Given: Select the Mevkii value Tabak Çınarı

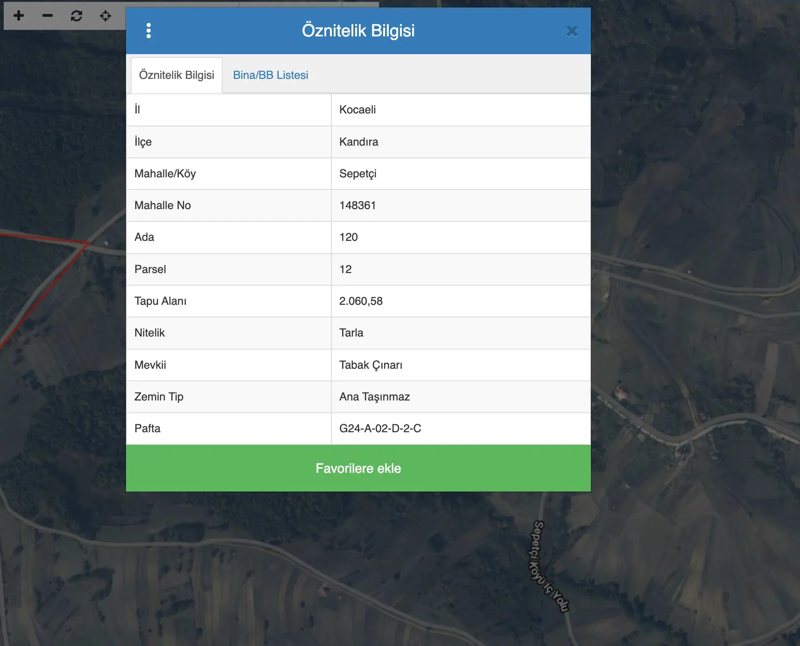Looking at the screenshot, I should [371, 365].
